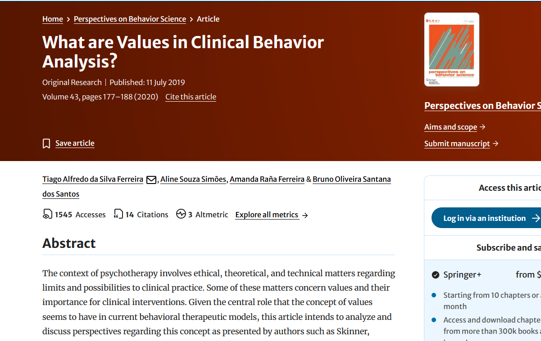Click the arrow beside Submit manuscript
The height and width of the screenshot is (341, 541).
click(x=496, y=144)
